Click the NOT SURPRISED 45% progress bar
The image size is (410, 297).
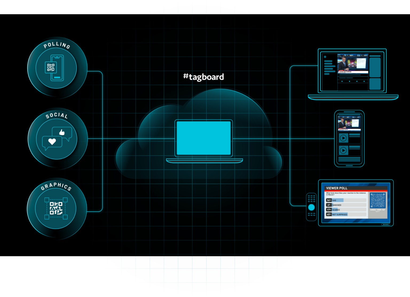[x=340, y=214]
